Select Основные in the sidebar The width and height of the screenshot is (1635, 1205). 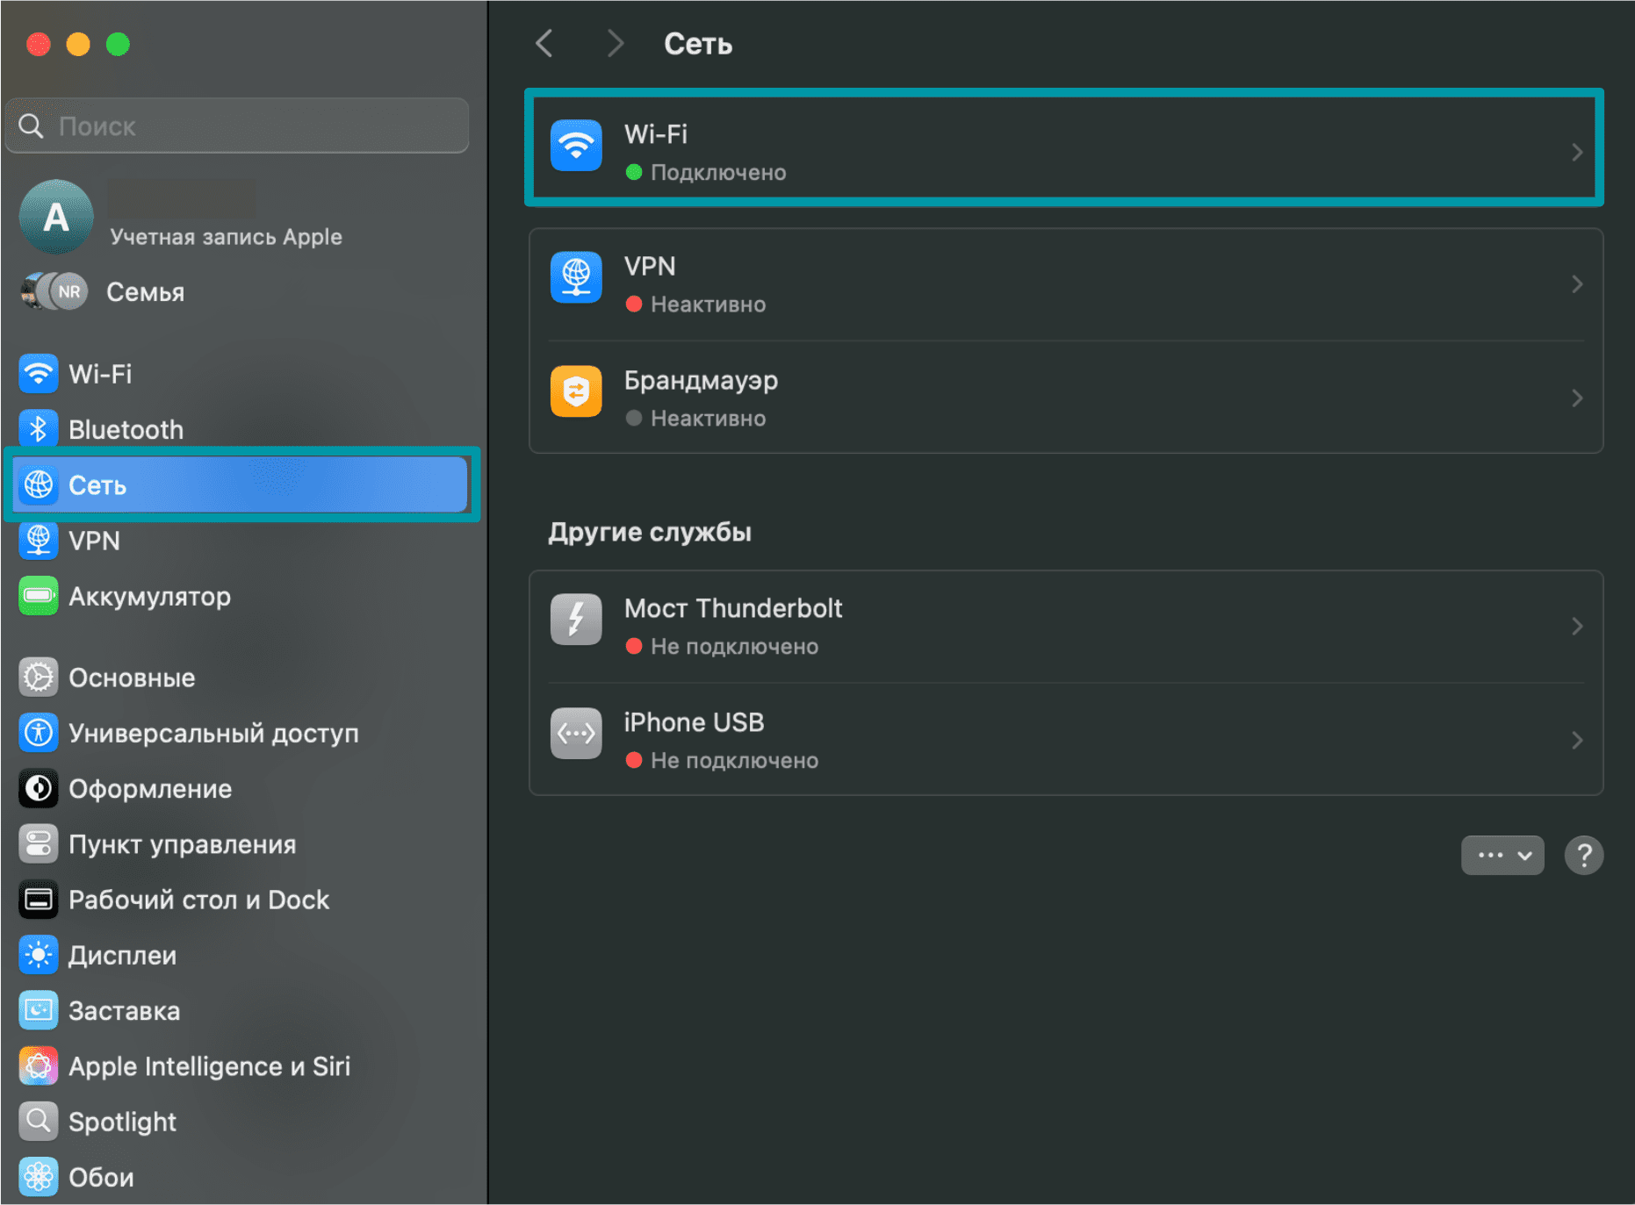click(x=132, y=678)
